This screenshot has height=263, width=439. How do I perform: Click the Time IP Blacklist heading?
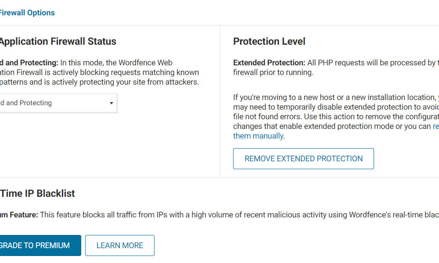[x=37, y=193]
